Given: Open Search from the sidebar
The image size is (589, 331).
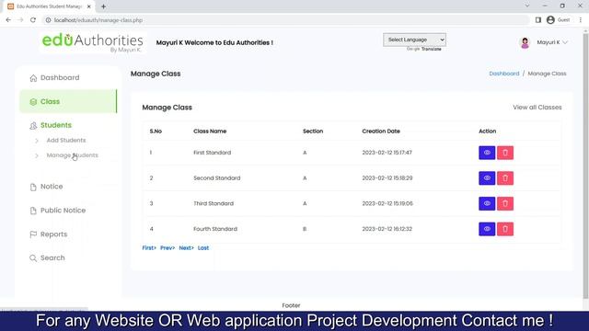Looking at the screenshot, I should pyautogui.click(x=52, y=257).
